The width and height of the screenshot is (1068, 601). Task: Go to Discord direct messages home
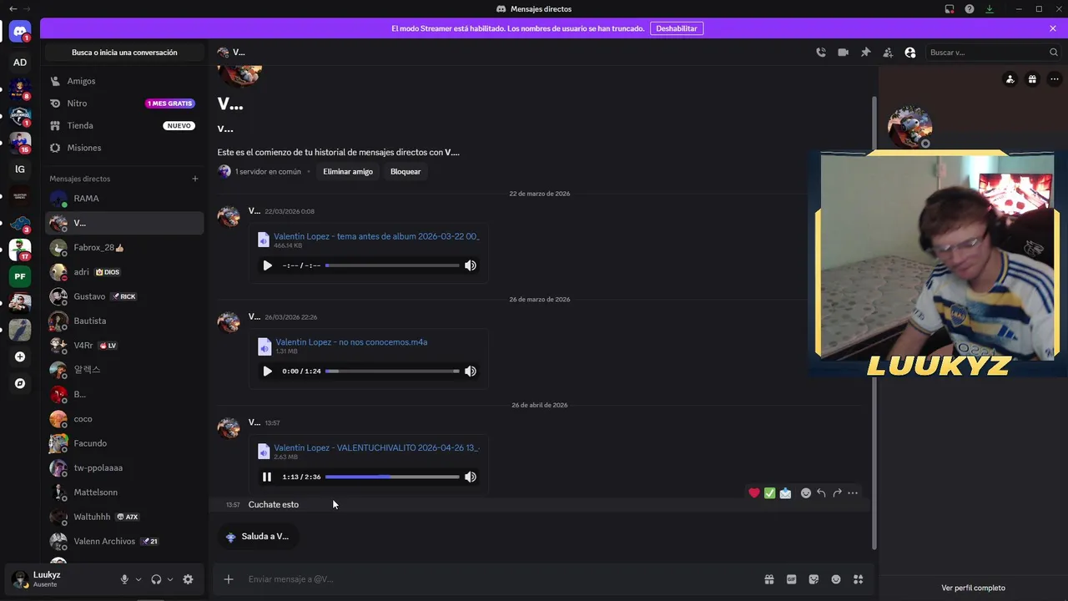20,33
